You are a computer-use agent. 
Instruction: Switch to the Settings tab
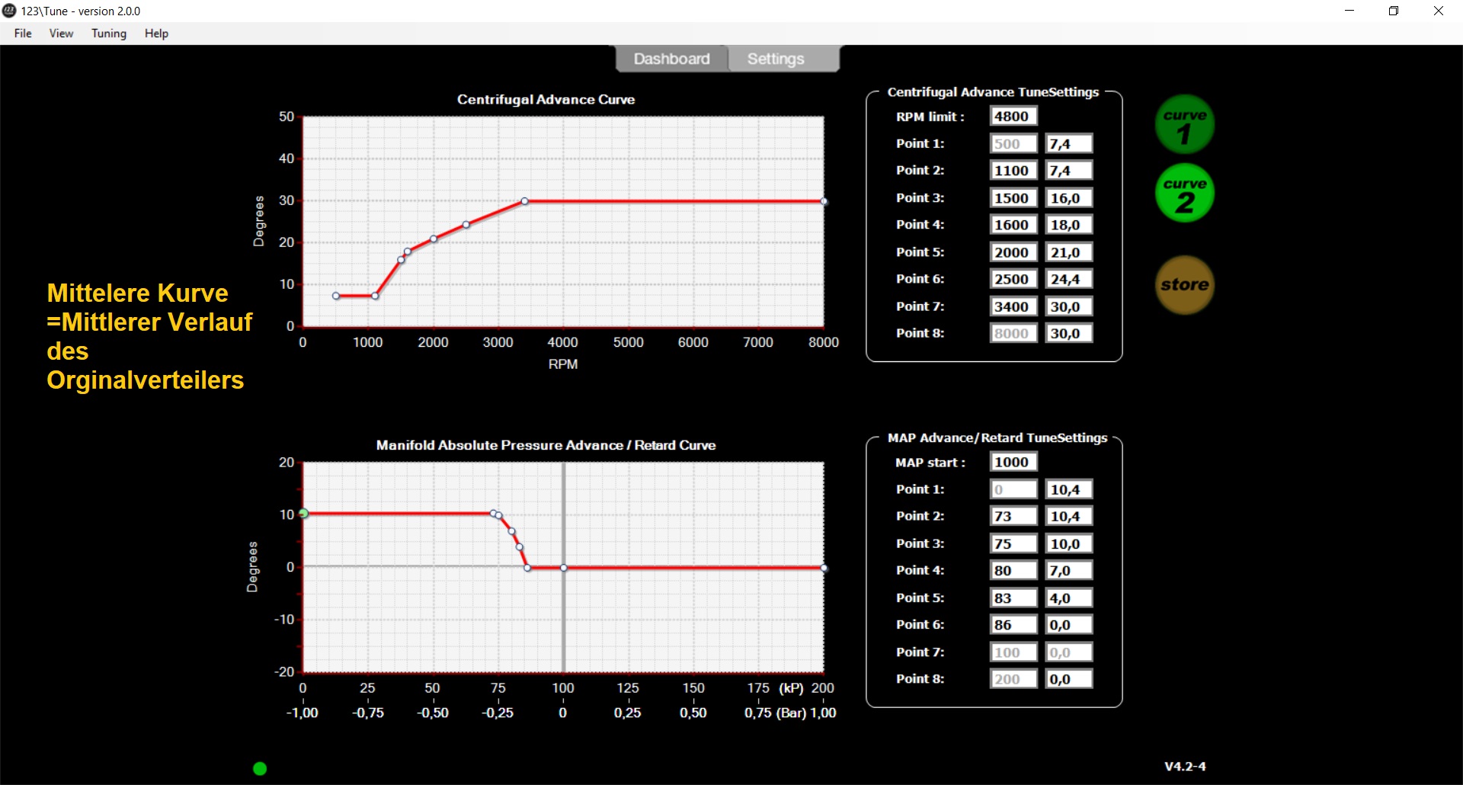pyautogui.click(x=776, y=59)
